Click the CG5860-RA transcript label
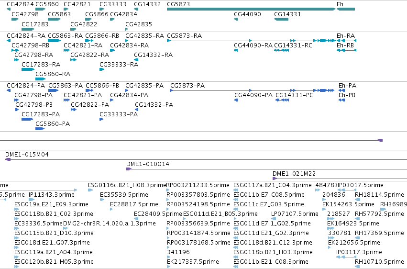407x269 pixels. [x=53, y=74]
